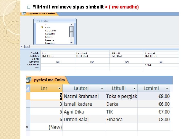185x139 pixels.
Task: Click the cell Agni Dika
Action: point(84,111)
